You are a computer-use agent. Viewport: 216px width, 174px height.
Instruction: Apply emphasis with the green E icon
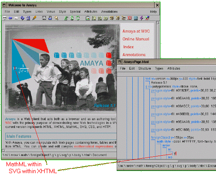coord(66,18)
